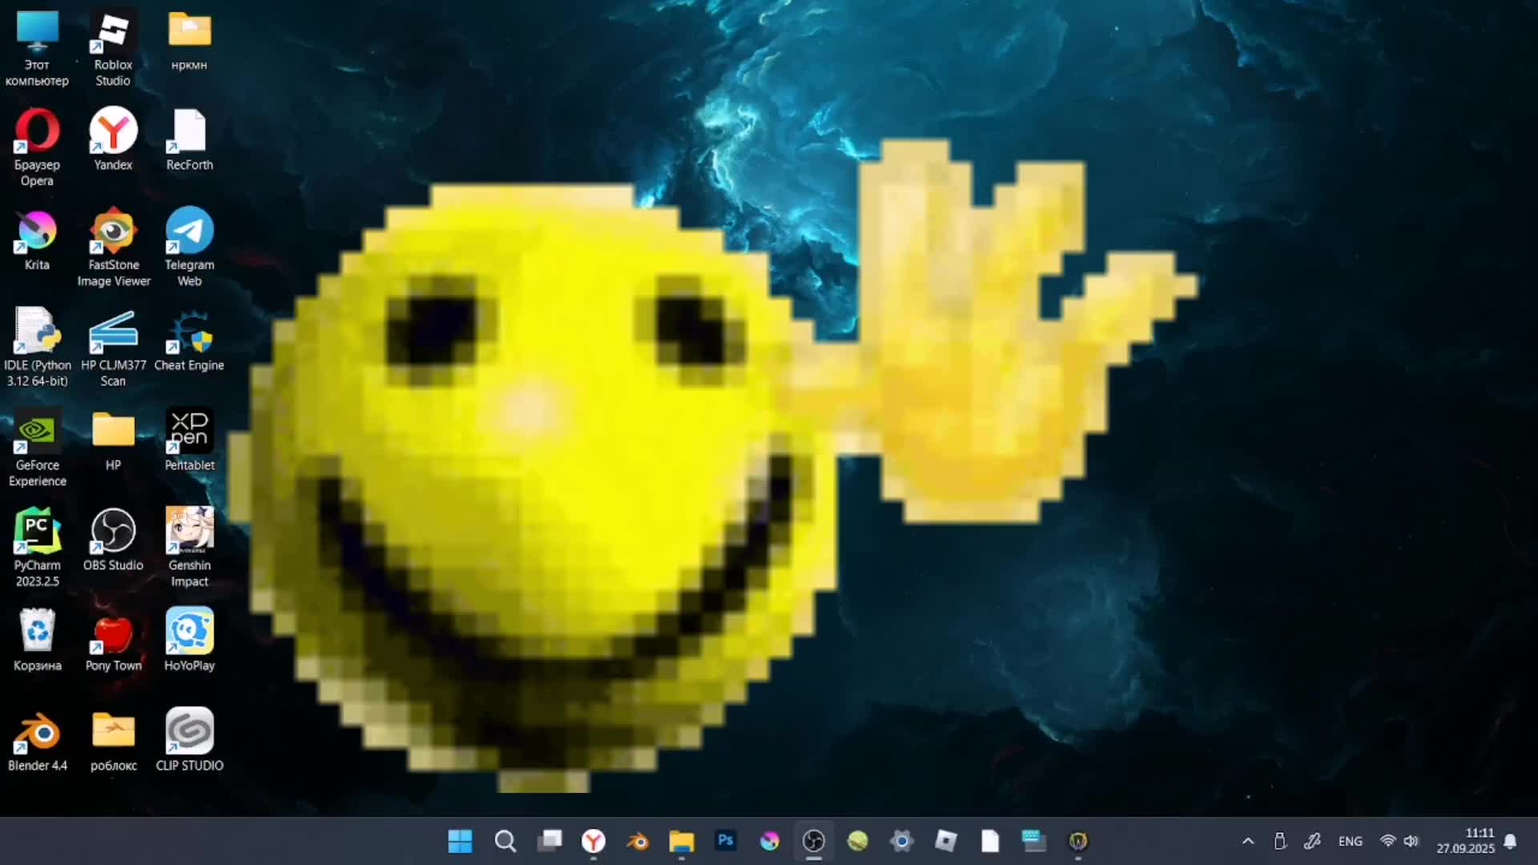Select the Cheat Engine desktop shortcut
1538x865 pixels.
tap(189, 340)
